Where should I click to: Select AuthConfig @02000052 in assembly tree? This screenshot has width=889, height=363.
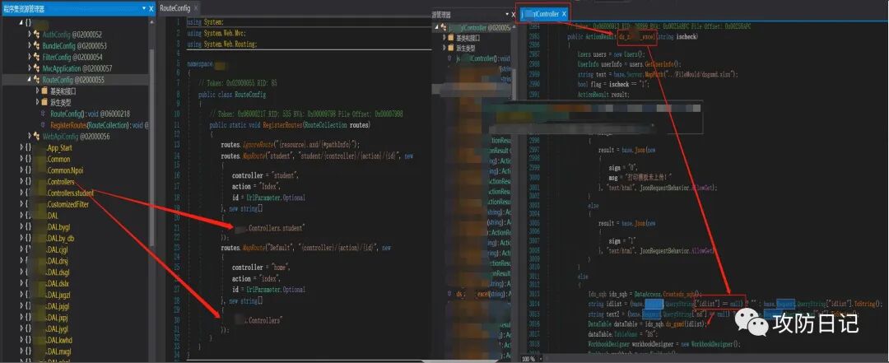click(x=72, y=35)
